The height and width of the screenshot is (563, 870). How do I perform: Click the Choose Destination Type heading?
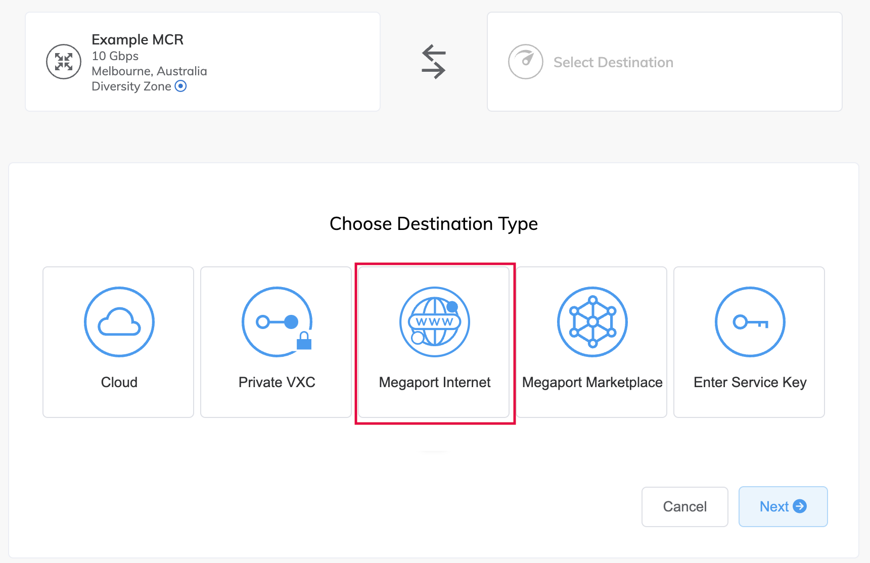click(x=434, y=223)
